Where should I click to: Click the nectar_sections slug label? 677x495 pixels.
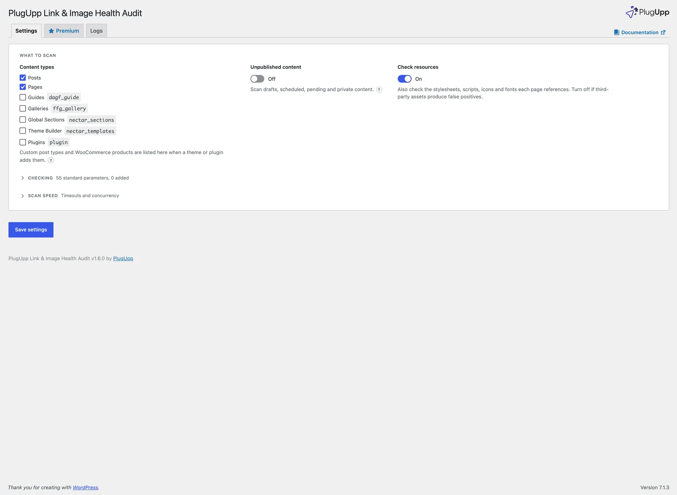(x=92, y=120)
